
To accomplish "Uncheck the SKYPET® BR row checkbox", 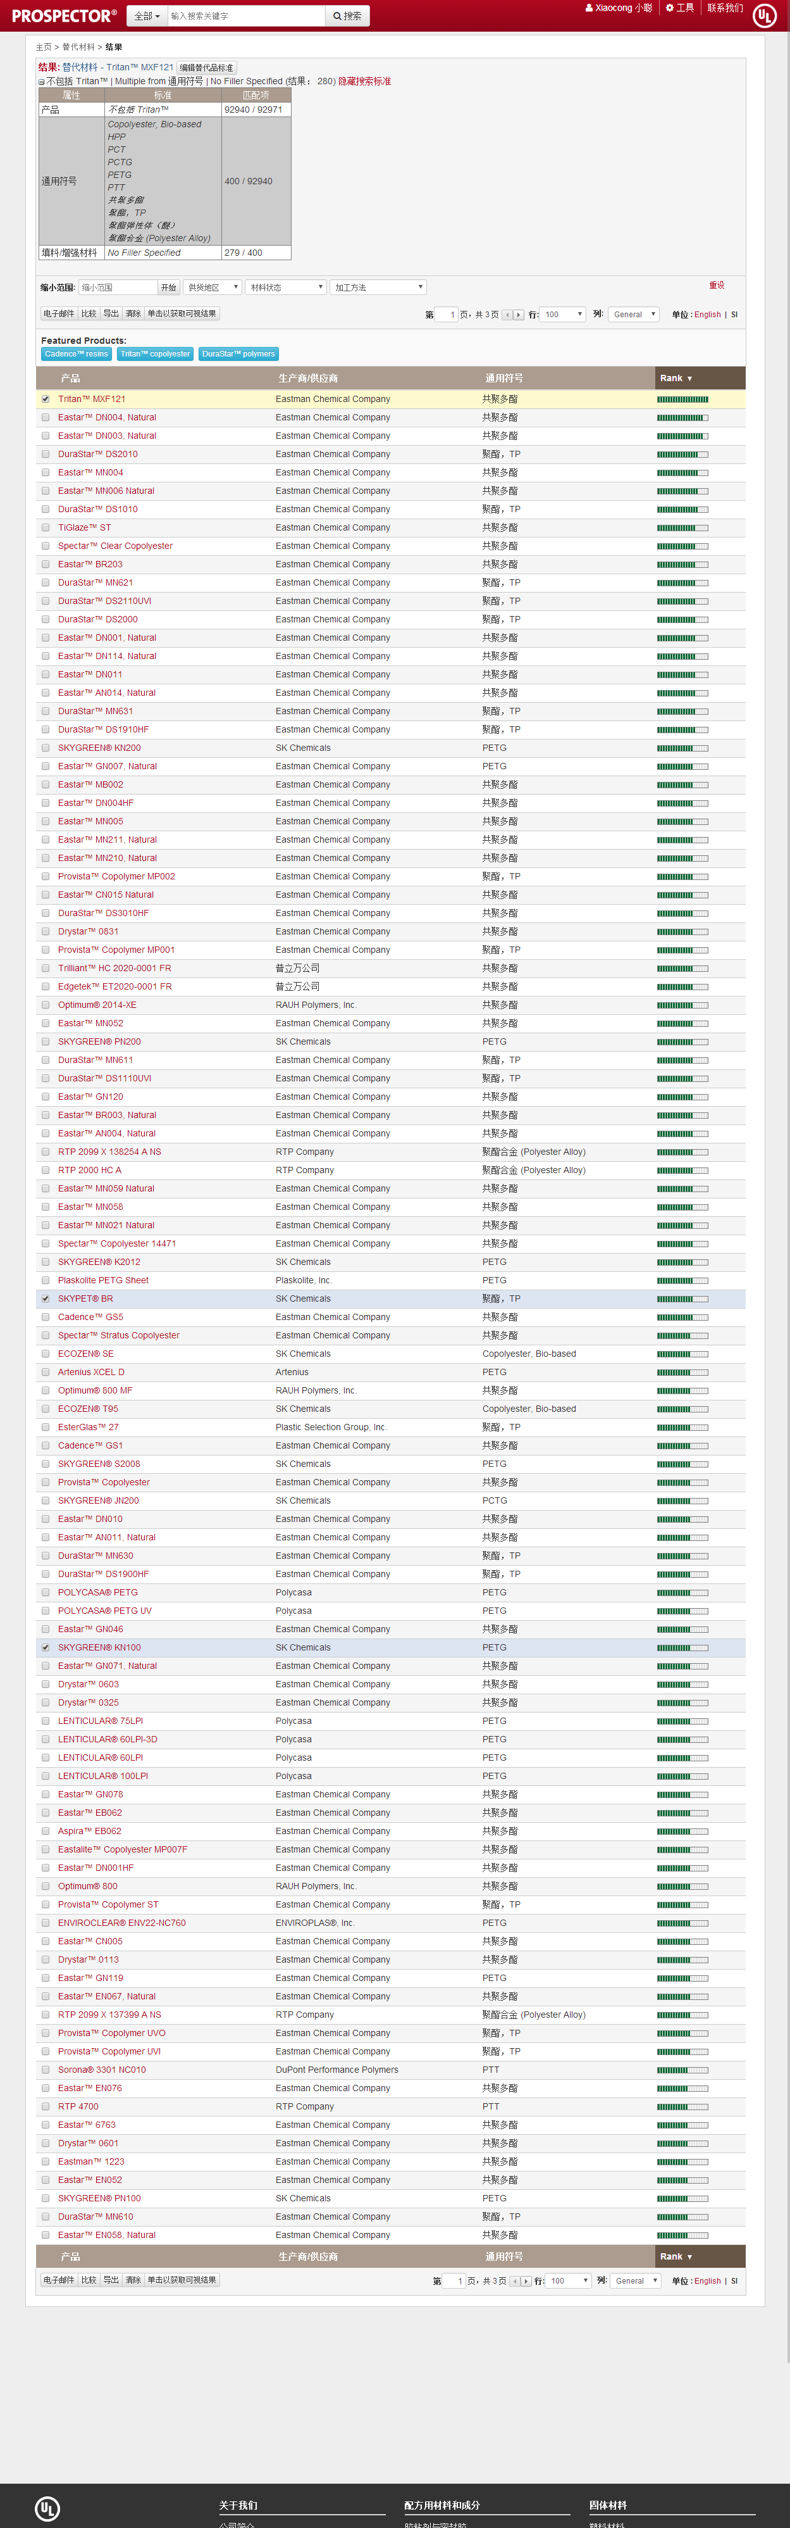I will pyautogui.click(x=45, y=1299).
